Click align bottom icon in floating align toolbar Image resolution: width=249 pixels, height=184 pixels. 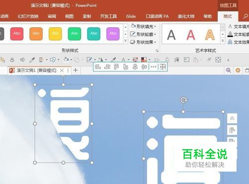[125, 67]
